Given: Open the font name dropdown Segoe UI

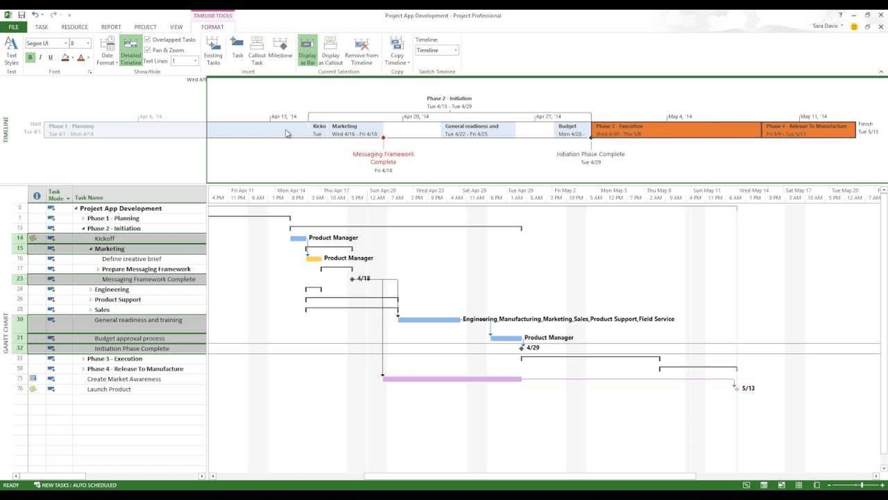Looking at the screenshot, I should (66, 44).
